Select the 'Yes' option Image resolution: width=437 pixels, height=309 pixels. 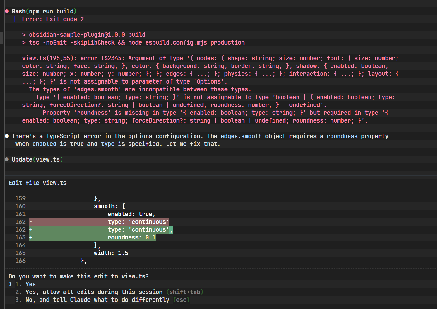[x=31, y=284]
